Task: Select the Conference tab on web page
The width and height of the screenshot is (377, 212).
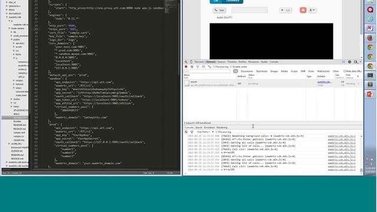Action: coord(233,1)
